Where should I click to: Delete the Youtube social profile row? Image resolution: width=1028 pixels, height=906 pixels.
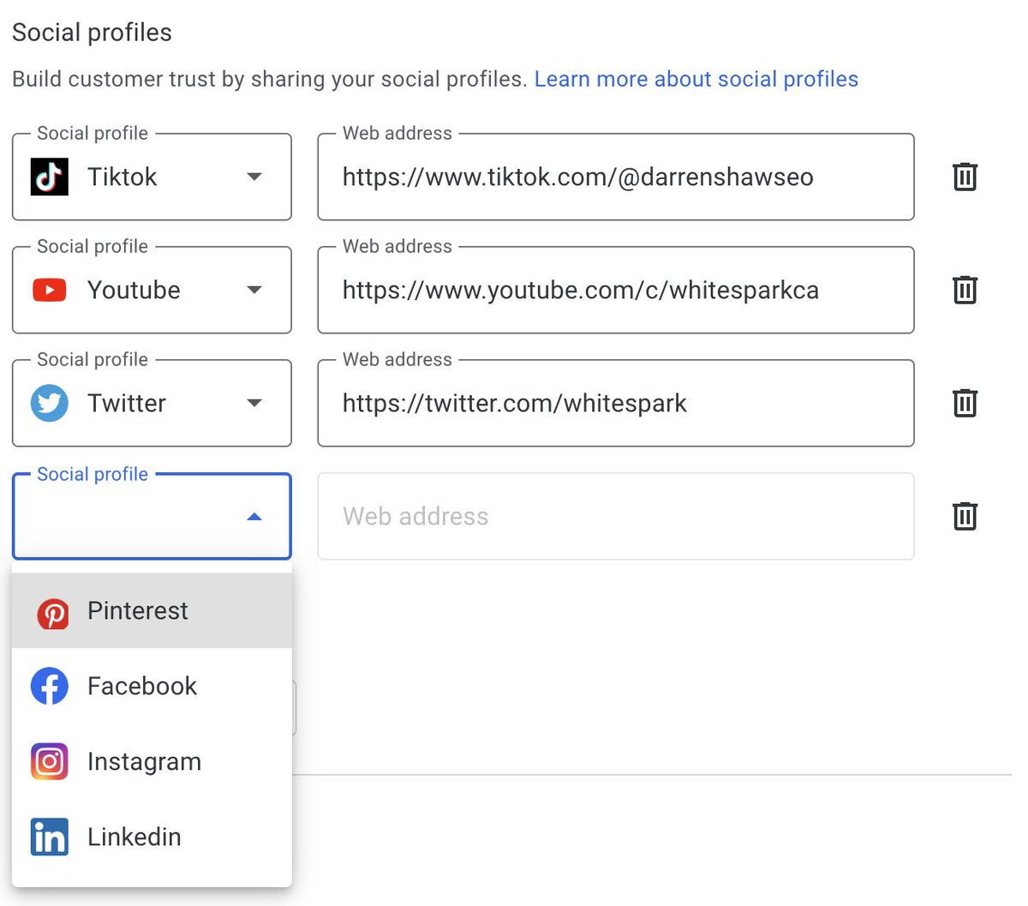[x=965, y=290]
